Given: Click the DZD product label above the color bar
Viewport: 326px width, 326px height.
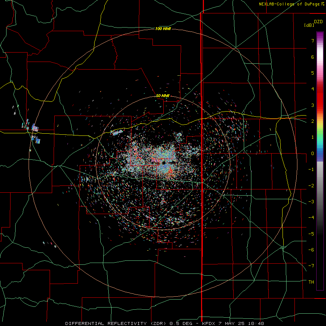Looking at the screenshot, I should [x=318, y=22].
